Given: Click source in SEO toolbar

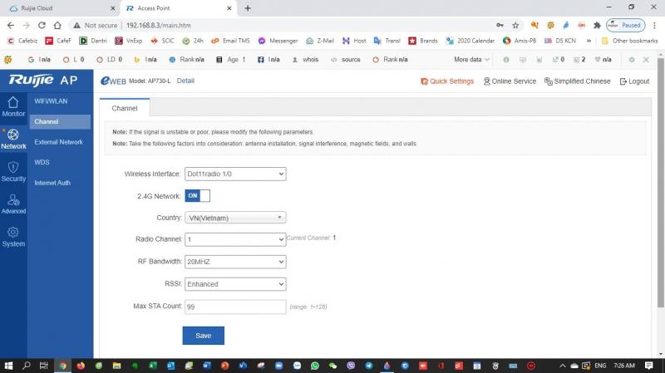Looking at the screenshot, I should click(x=346, y=59).
